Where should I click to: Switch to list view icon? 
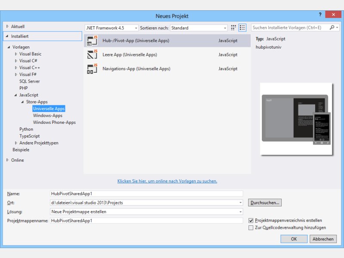pyautogui.click(x=243, y=28)
